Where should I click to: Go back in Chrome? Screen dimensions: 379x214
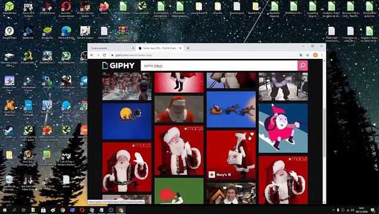pyautogui.click(x=92, y=55)
